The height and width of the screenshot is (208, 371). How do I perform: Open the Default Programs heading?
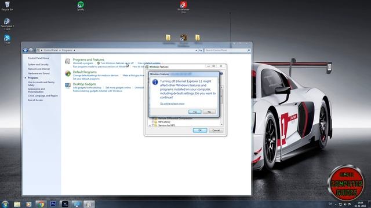click(x=85, y=72)
